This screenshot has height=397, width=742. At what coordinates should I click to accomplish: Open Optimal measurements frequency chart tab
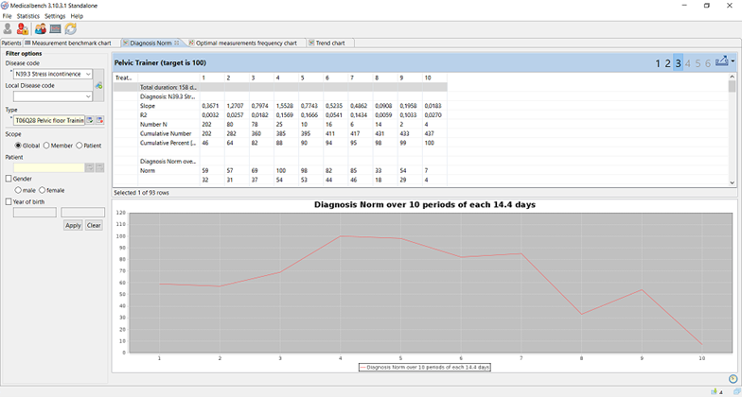click(246, 43)
